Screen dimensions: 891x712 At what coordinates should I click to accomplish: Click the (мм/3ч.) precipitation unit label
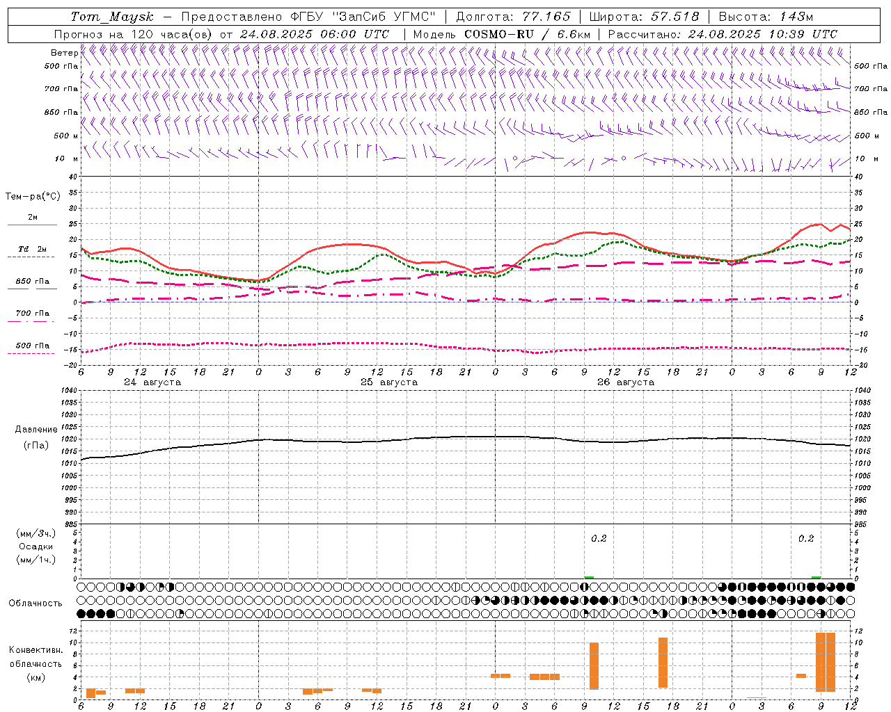36,533
